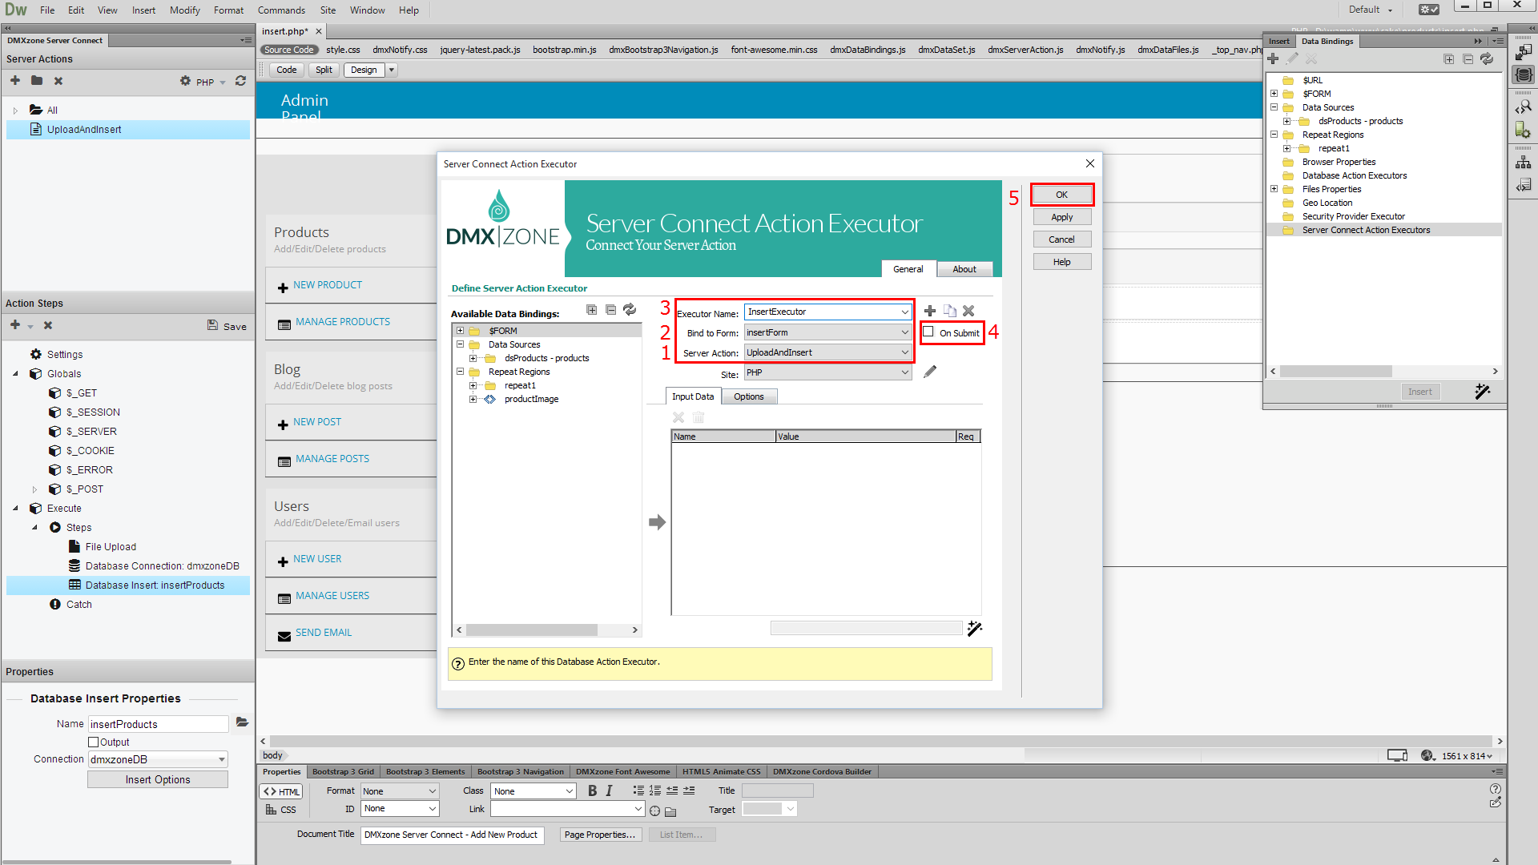Viewport: 1538px width, 865px height.
Task: Open the File menu
Action: (x=47, y=10)
